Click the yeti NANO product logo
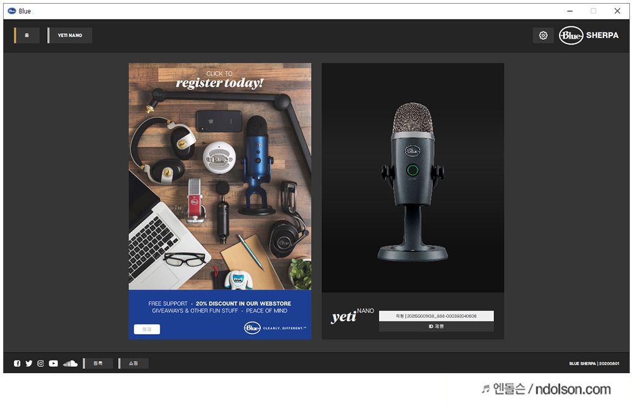The image size is (633, 405). click(352, 316)
